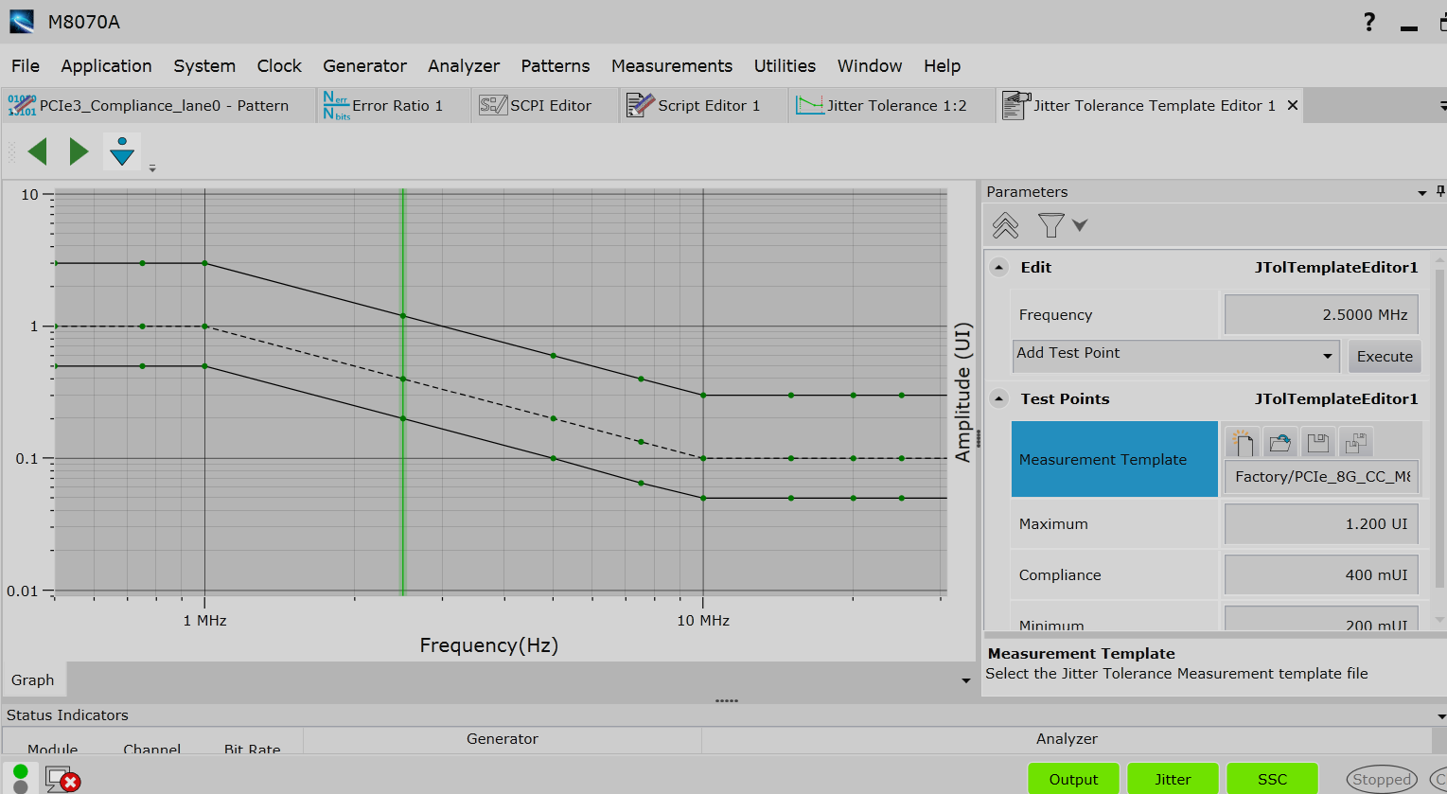Select the blue test point marker tool
1447x794 pixels.
(x=121, y=151)
